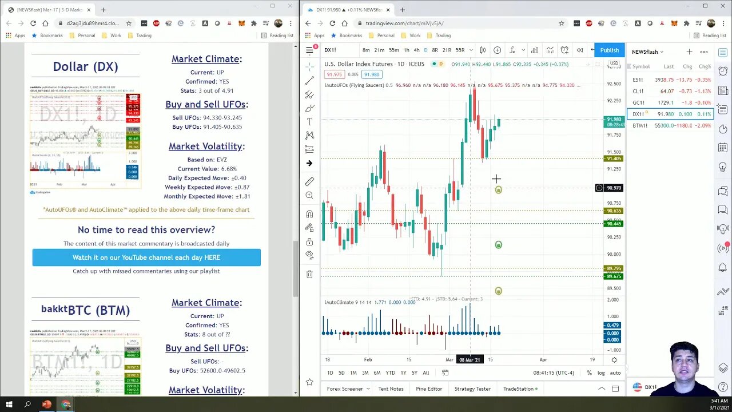Start bar replay rewind icon

pos(580,50)
